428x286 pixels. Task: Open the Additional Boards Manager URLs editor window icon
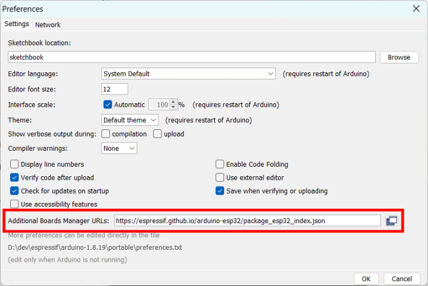pyautogui.click(x=391, y=221)
